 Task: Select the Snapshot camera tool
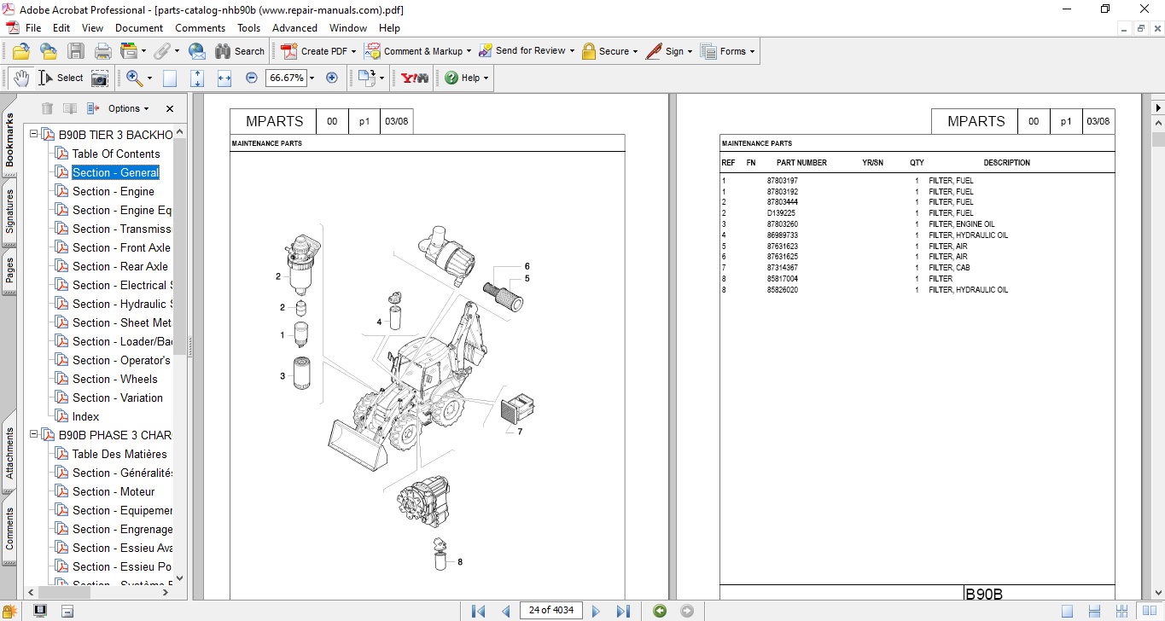pyautogui.click(x=100, y=78)
